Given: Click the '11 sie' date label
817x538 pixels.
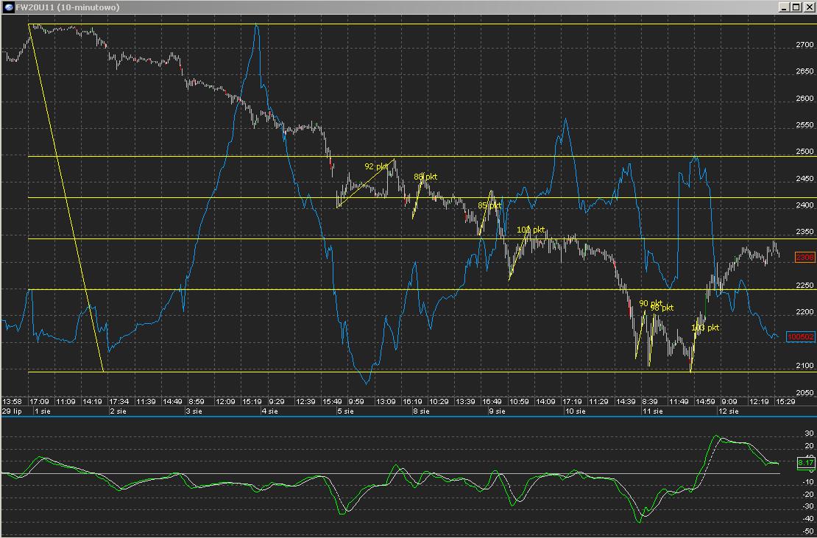Looking at the screenshot, I should 651,411.
